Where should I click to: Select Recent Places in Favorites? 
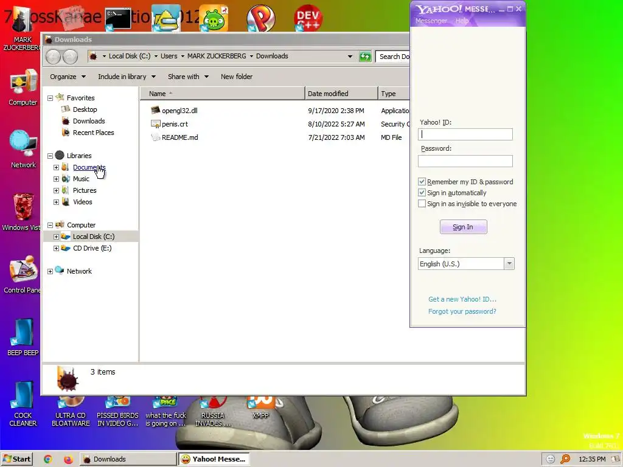[x=93, y=133]
